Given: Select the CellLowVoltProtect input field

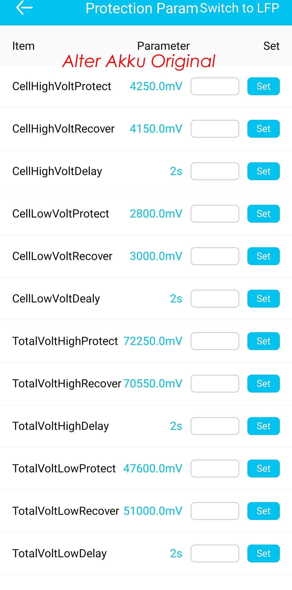Looking at the screenshot, I should click(x=215, y=214).
